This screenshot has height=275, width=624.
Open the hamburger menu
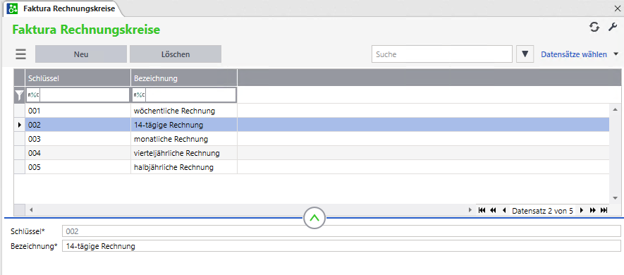pyautogui.click(x=20, y=54)
